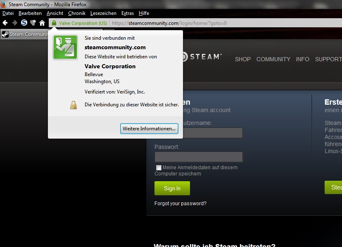Open the SHOP navigation link
This screenshot has height=247, width=342.
tap(243, 59)
